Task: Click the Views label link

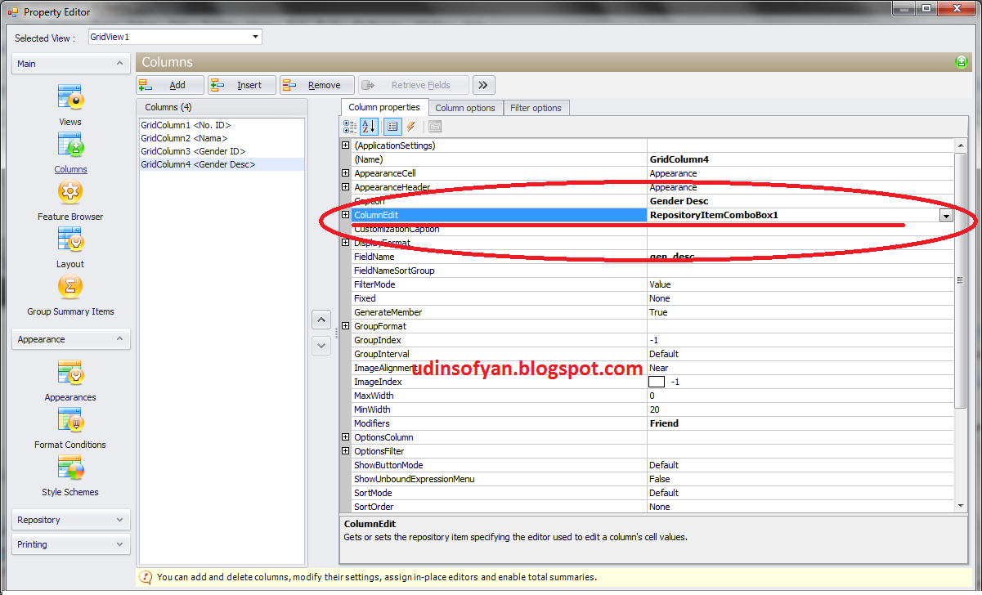Action: [70, 122]
